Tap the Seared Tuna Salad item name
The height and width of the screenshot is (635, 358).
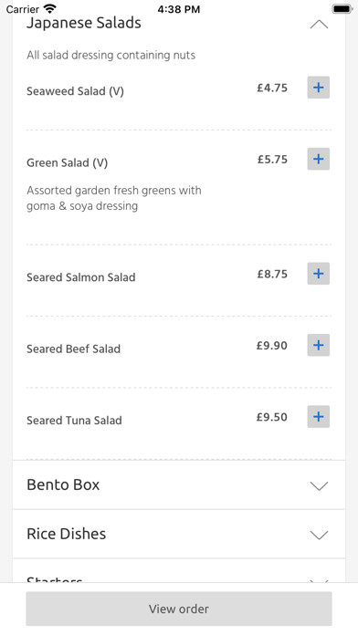click(x=74, y=421)
